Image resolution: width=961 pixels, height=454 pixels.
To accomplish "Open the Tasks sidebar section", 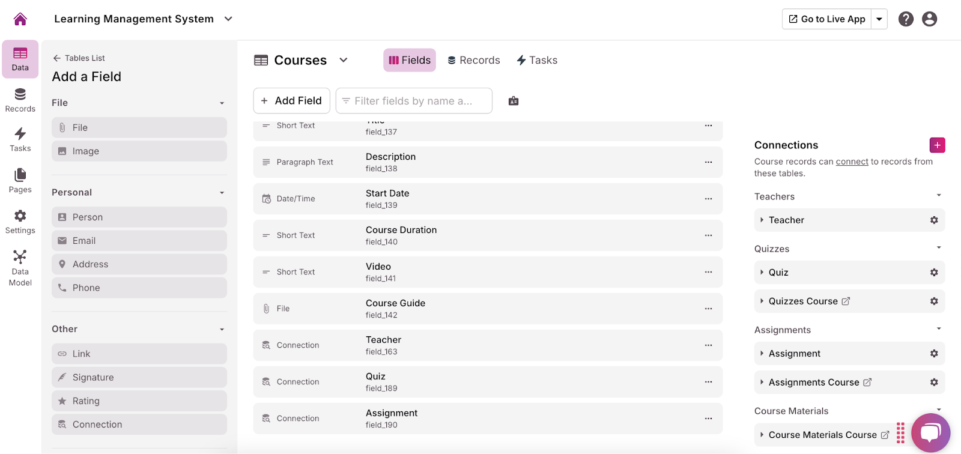I will point(20,139).
